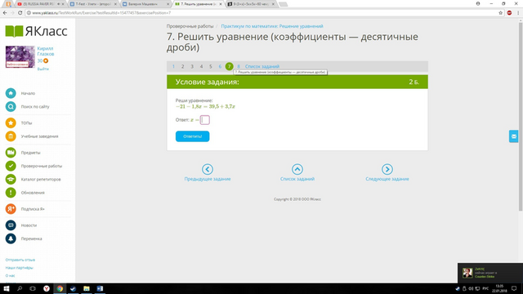Screen dimensions: 523x294
Task: Click the Переменка bell icon
Action: 11,238
